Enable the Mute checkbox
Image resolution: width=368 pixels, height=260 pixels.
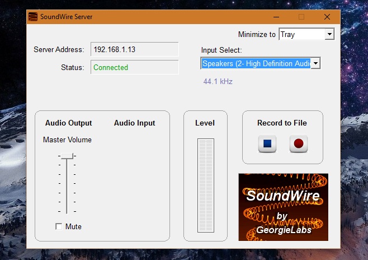click(59, 226)
